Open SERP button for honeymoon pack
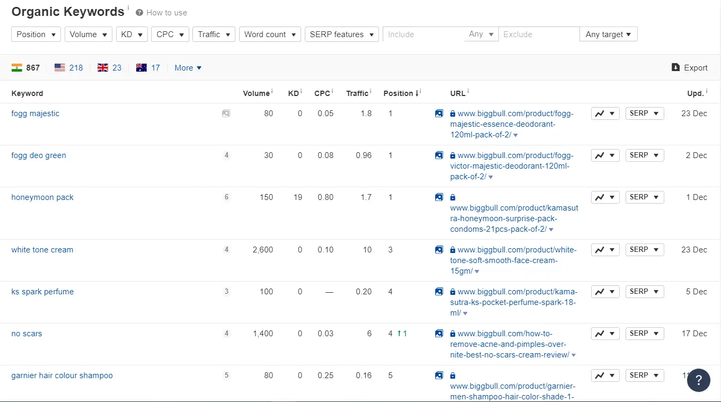The width and height of the screenshot is (721, 402). (645, 197)
